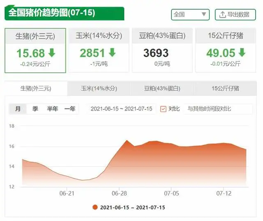The height and width of the screenshot is (221, 263).
Task: Switch to the 生猪(外三元) chart tab
Action: click(36, 88)
